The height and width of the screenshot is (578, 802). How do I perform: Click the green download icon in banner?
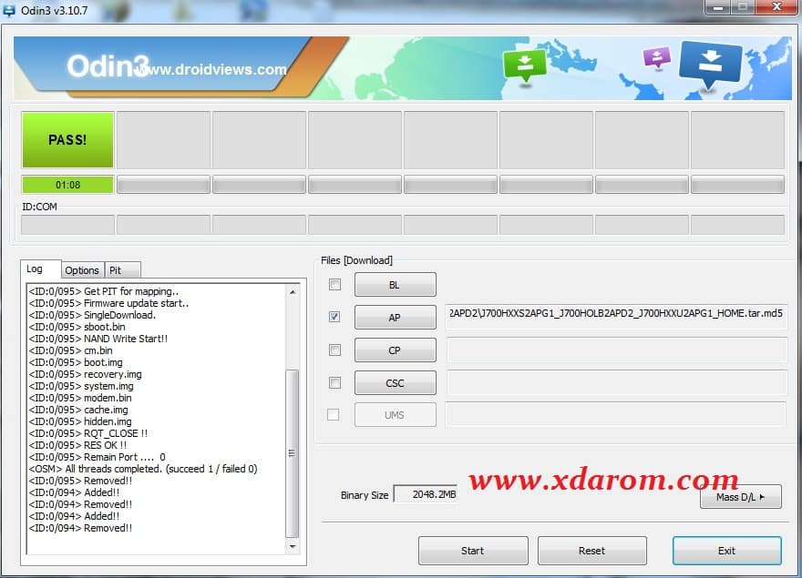pos(524,65)
